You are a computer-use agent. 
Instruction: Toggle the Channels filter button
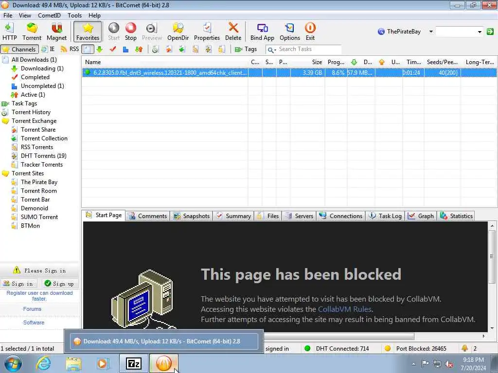pos(19,49)
